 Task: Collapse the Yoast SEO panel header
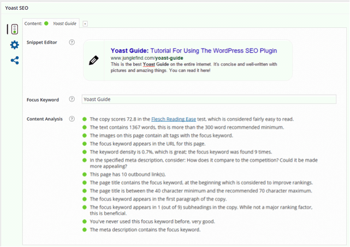175,8
